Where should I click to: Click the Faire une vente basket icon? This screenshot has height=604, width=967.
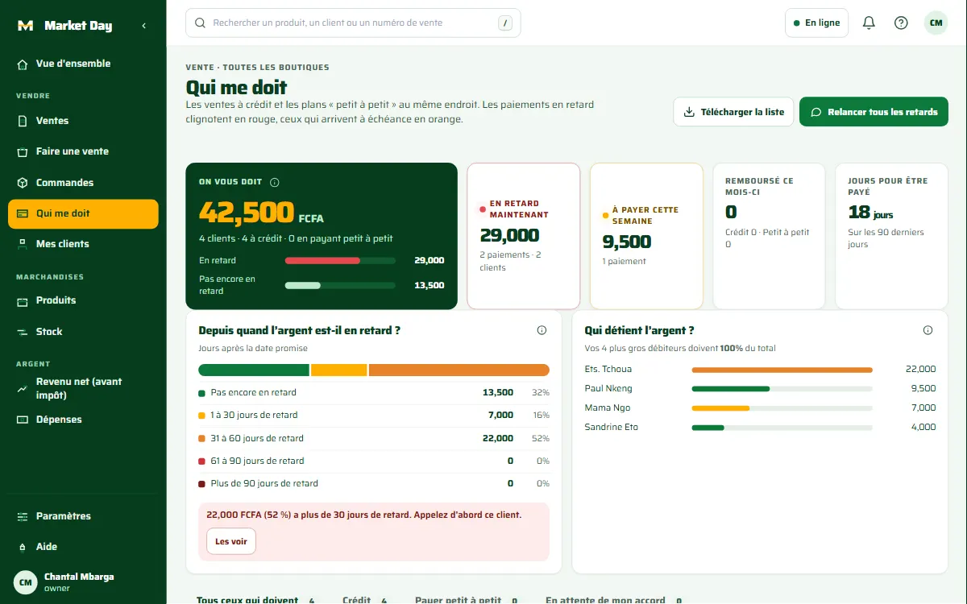point(23,151)
